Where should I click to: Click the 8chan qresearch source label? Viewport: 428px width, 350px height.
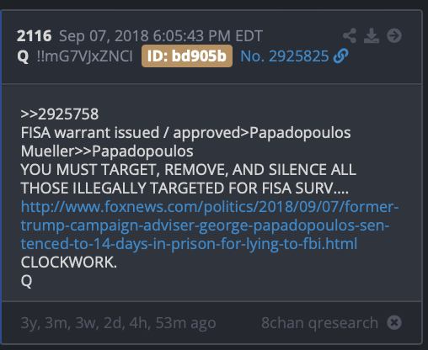pos(319,323)
